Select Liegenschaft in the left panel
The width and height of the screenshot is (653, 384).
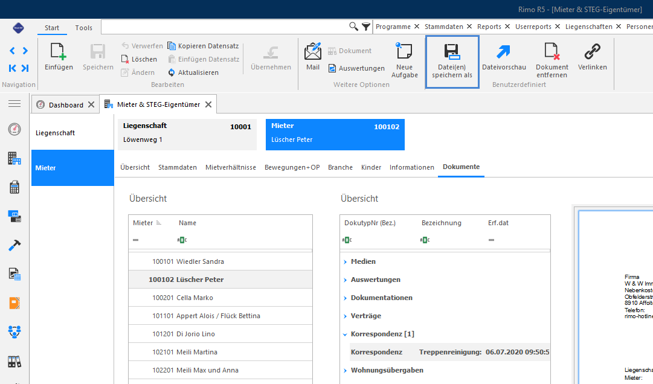point(72,133)
